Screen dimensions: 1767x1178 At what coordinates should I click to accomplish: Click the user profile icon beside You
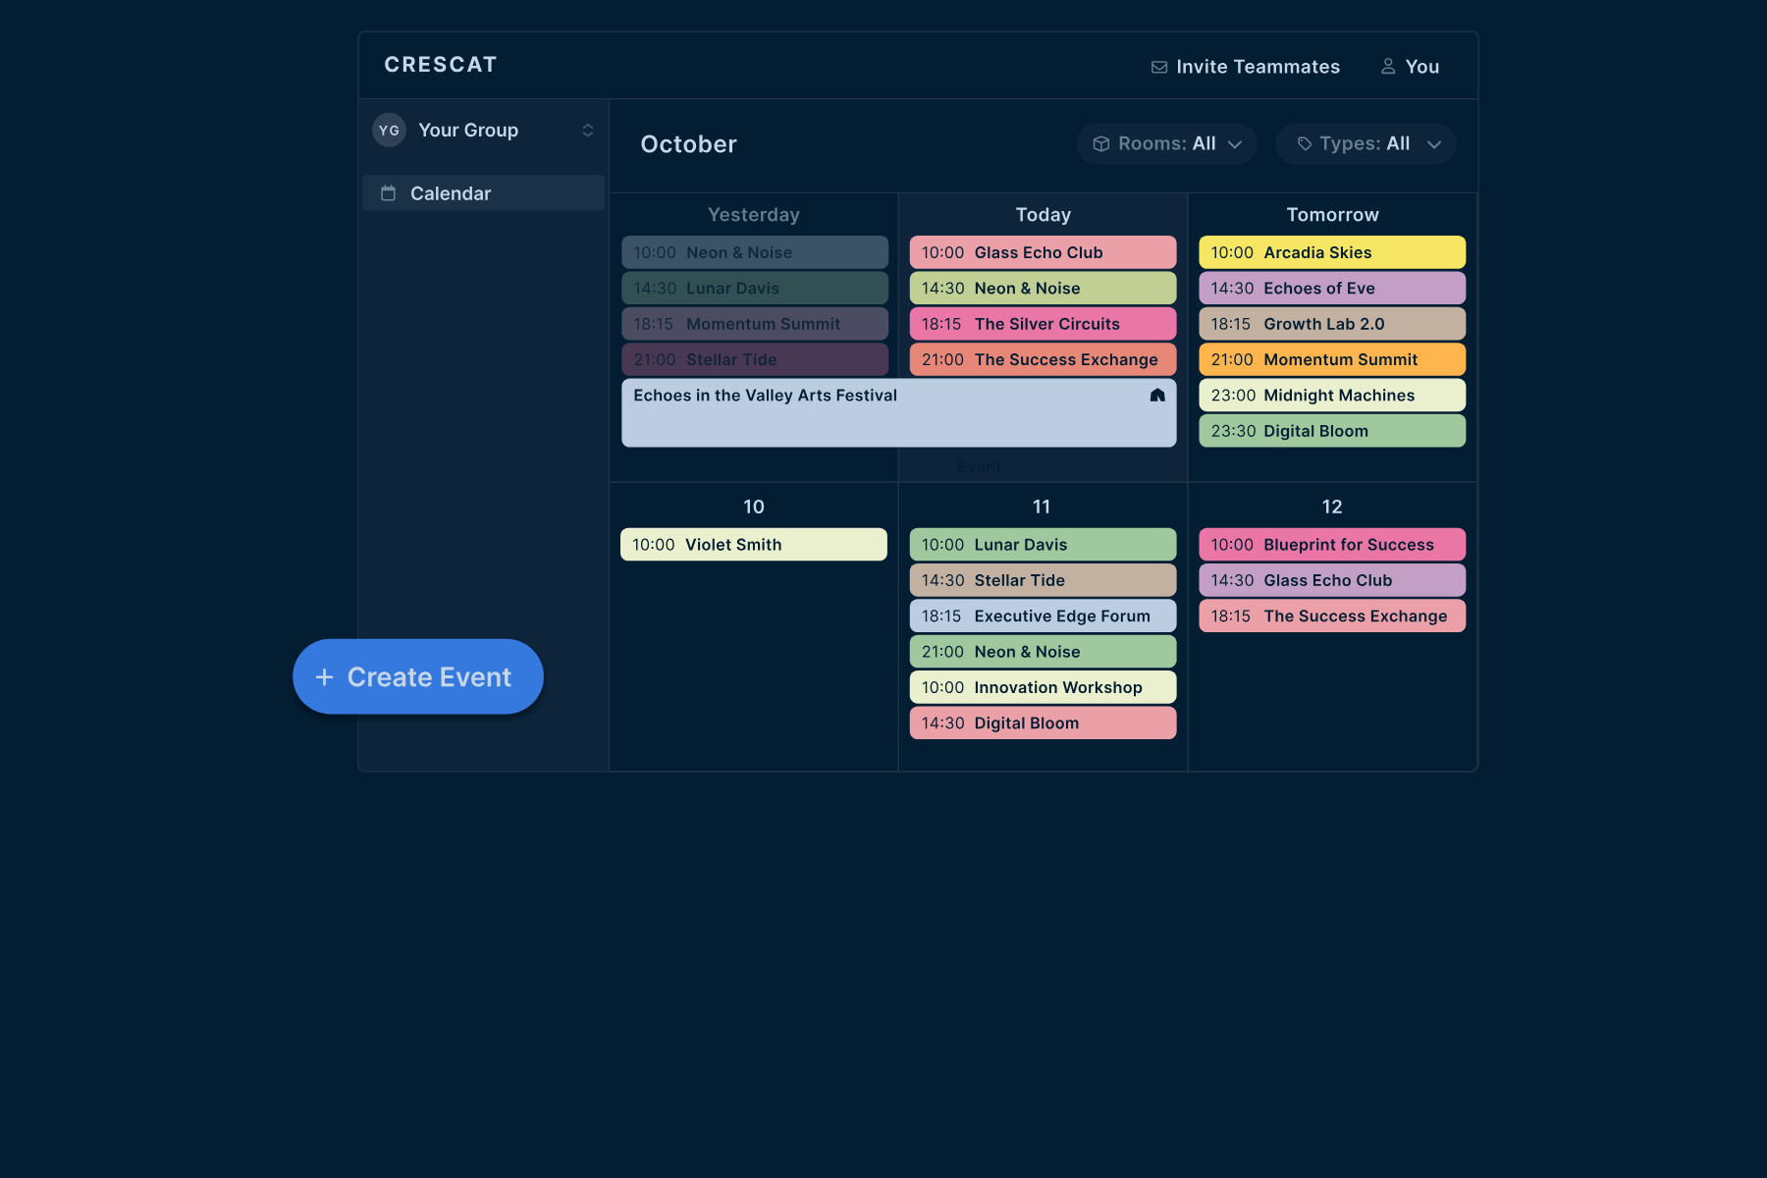1388,67
